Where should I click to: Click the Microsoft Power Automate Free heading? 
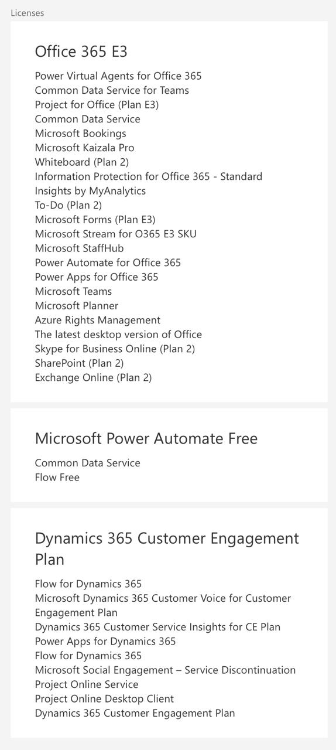[x=146, y=438]
